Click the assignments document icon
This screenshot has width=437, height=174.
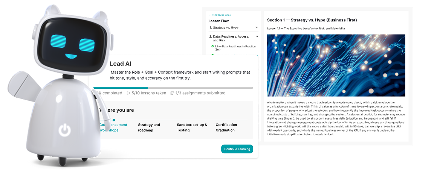coord(172,93)
